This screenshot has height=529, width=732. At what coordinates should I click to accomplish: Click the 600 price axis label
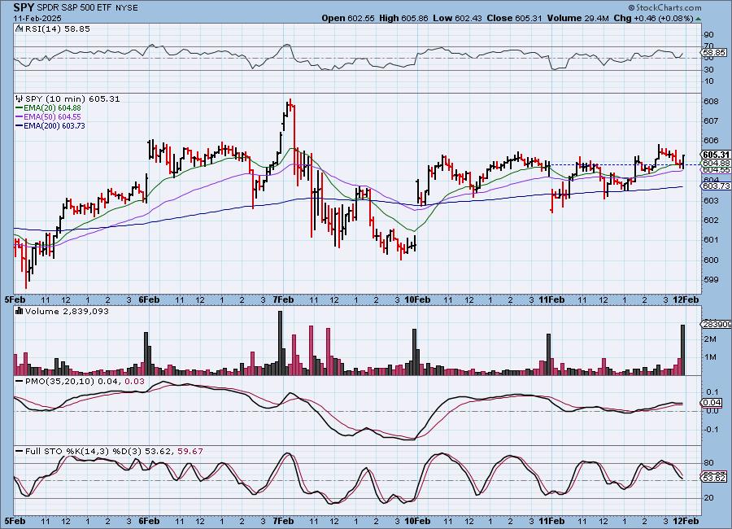point(711,260)
